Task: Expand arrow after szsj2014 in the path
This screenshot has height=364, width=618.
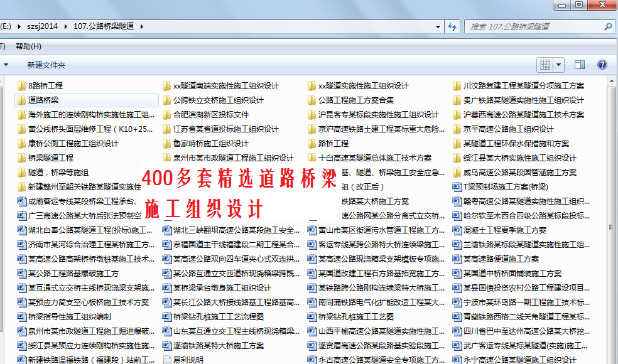Action: 65,26
